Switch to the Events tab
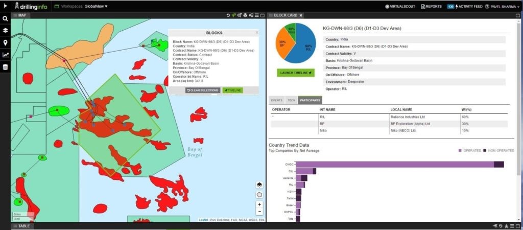Image resolution: width=523 pixels, height=230 pixels. click(x=277, y=100)
